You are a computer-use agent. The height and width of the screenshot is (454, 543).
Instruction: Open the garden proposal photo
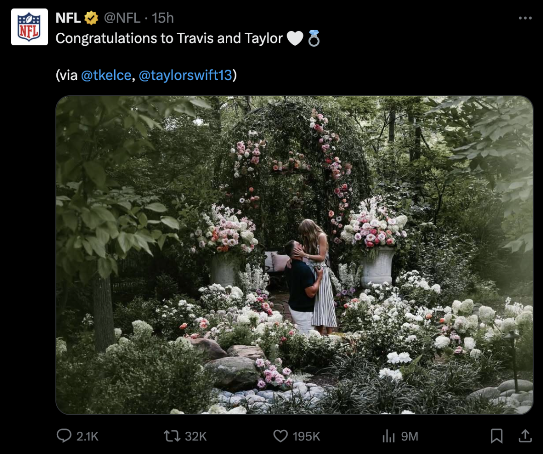point(294,255)
